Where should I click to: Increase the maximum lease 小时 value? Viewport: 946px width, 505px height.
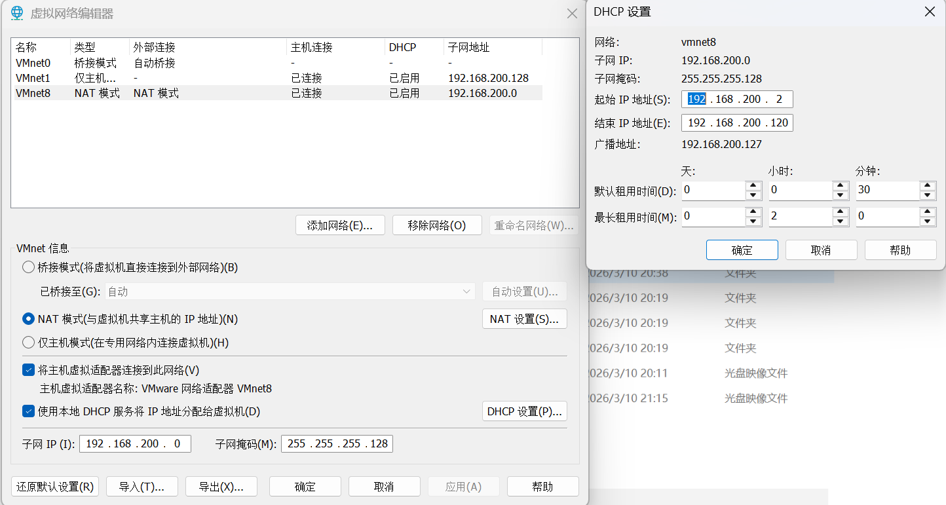pyautogui.click(x=841, y=212)
